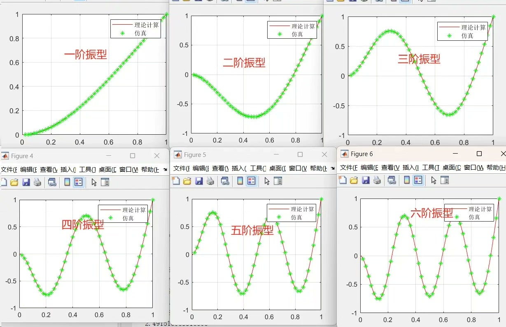Image resolution: width=506 pixels, height=327 pixels.
Task: Open 插入 menu in Figure 6
Action: click(410, 167)
